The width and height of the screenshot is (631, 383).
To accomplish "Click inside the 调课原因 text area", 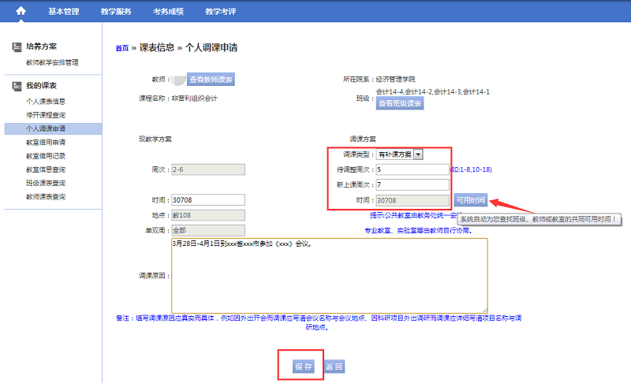I will coord(329,274).
